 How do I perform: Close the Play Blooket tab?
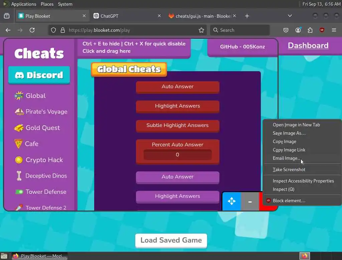coord(84,16)
